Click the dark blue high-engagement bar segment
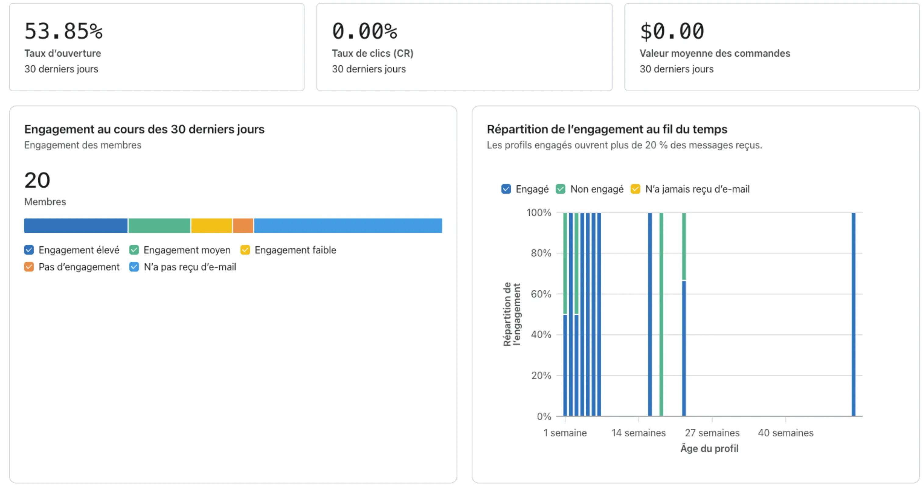The height and width of the screenshot is (487, 923). coord(76,226)
